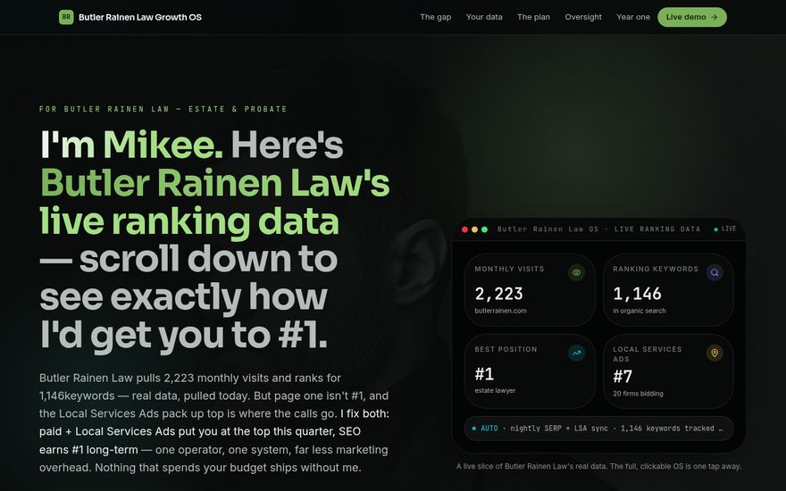The image size is (786, 491).
Task: Click the eye icon on Monthly Visits card
Action: tap(576, 272)
